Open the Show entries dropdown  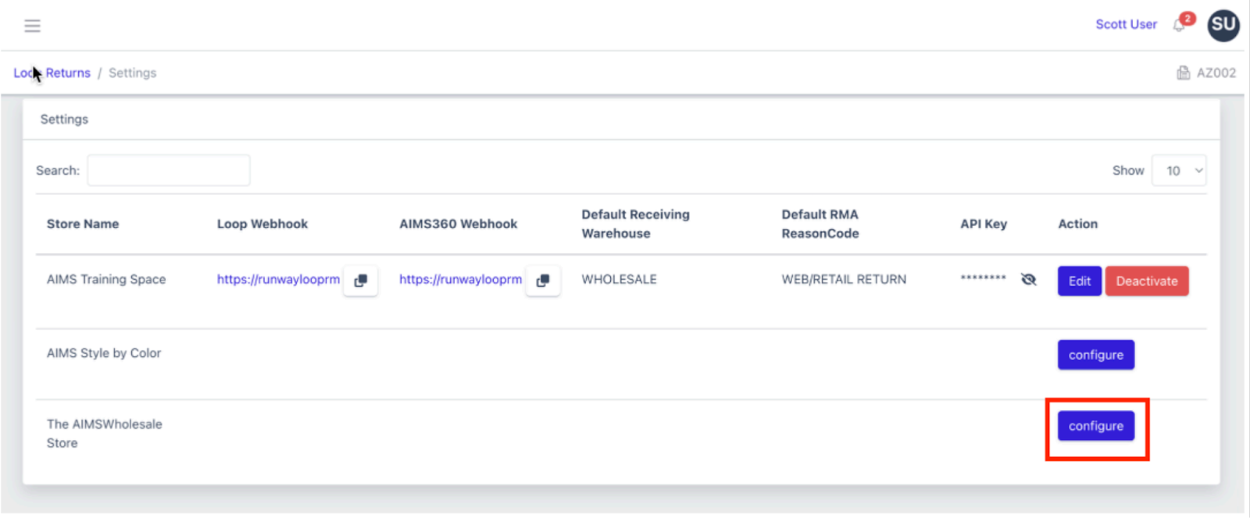[1179, 170]
